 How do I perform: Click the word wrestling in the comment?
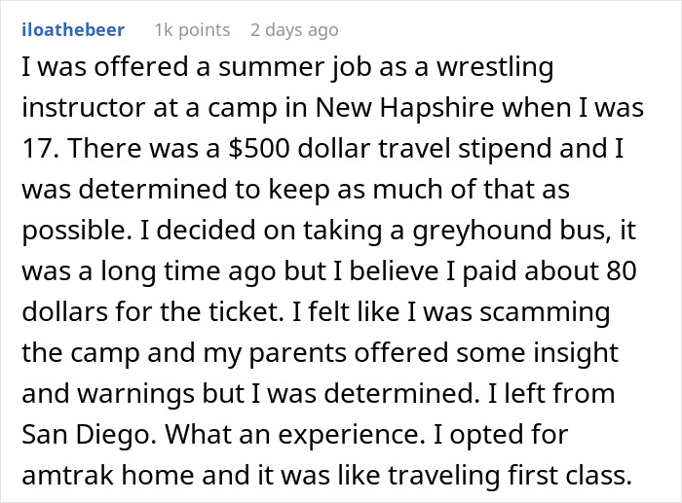(x=495, y=68)
